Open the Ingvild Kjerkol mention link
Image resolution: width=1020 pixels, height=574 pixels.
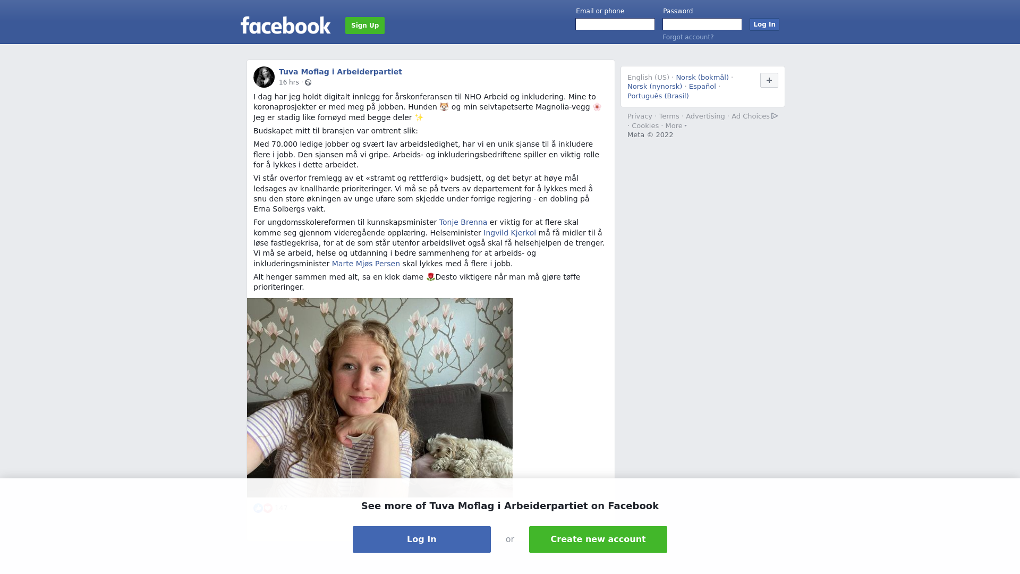pyautogui.click(x=509, y=233)
